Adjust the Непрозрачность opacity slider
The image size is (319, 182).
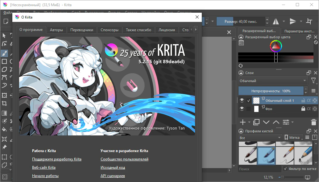271,91
